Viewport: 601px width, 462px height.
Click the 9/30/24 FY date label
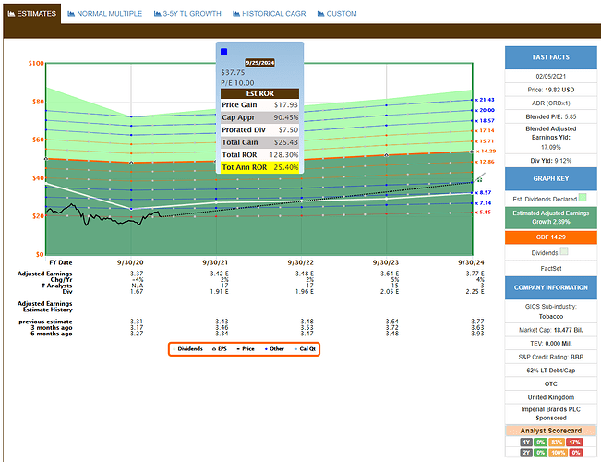click(471, 262)
